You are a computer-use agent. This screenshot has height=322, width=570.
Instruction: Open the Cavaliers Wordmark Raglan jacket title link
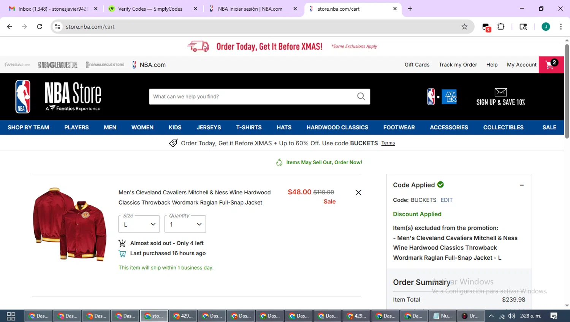(x=195, y=197)
